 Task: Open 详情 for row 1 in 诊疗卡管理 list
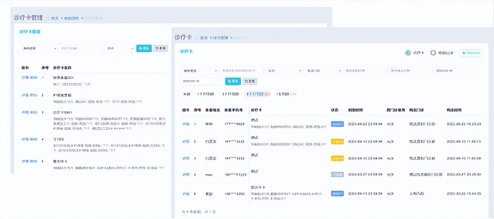point(26,77)
